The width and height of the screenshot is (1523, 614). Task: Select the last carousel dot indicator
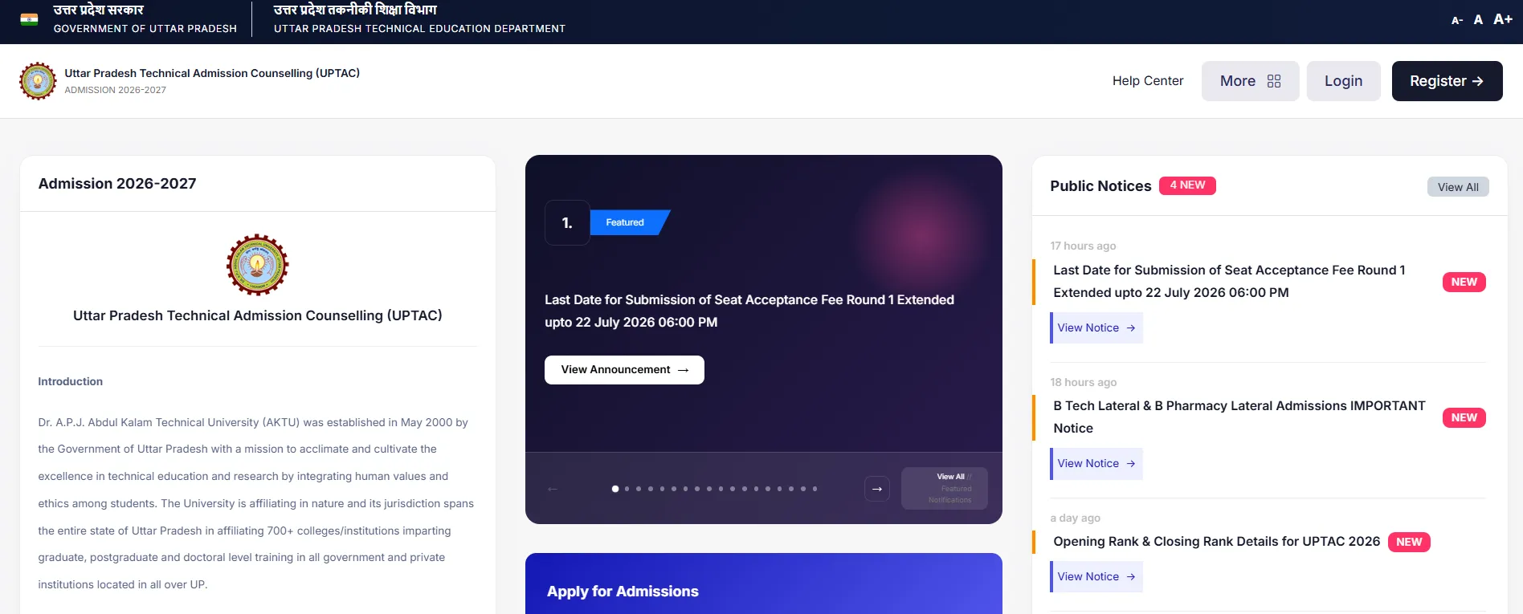pyautogui.click(x=815, y=489)
